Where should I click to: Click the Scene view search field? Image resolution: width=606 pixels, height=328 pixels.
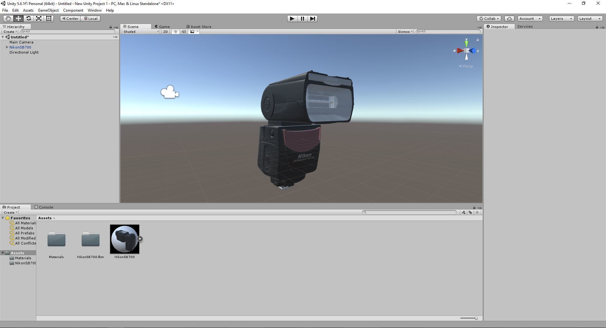pyautogui.click(x=448, y=32)
